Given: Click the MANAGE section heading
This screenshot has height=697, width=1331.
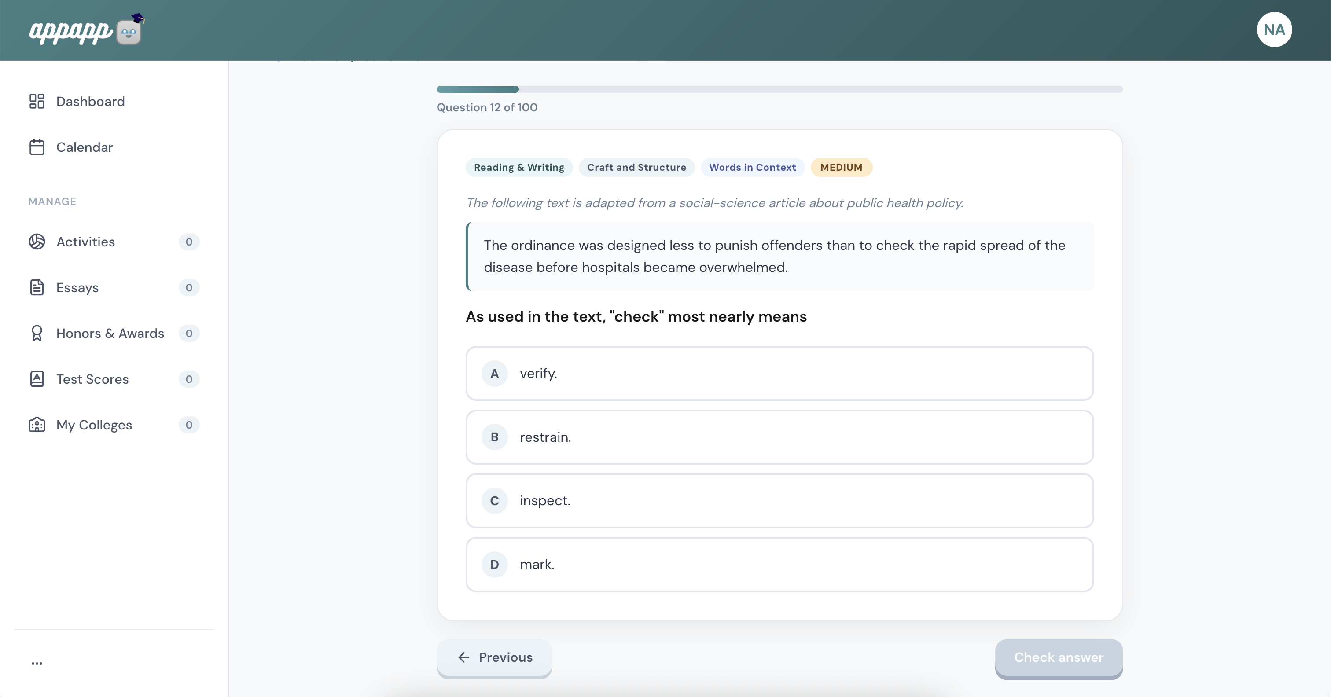Looking at the screenshot, I should 52,202.
